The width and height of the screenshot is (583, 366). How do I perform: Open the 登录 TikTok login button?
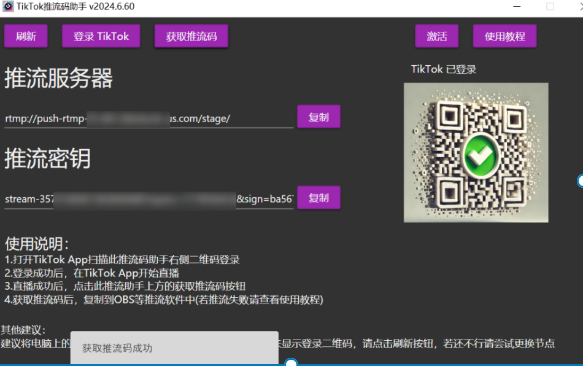[x=101, y=36]
